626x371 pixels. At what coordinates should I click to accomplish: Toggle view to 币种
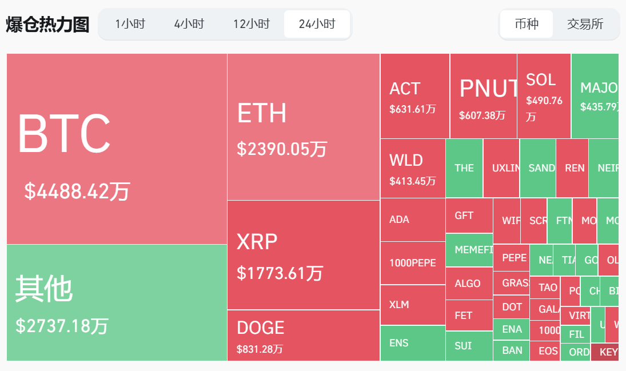point(526,24)
